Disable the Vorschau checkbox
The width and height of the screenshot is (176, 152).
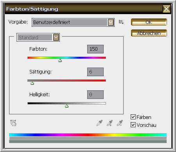click(x=133, y=125)
